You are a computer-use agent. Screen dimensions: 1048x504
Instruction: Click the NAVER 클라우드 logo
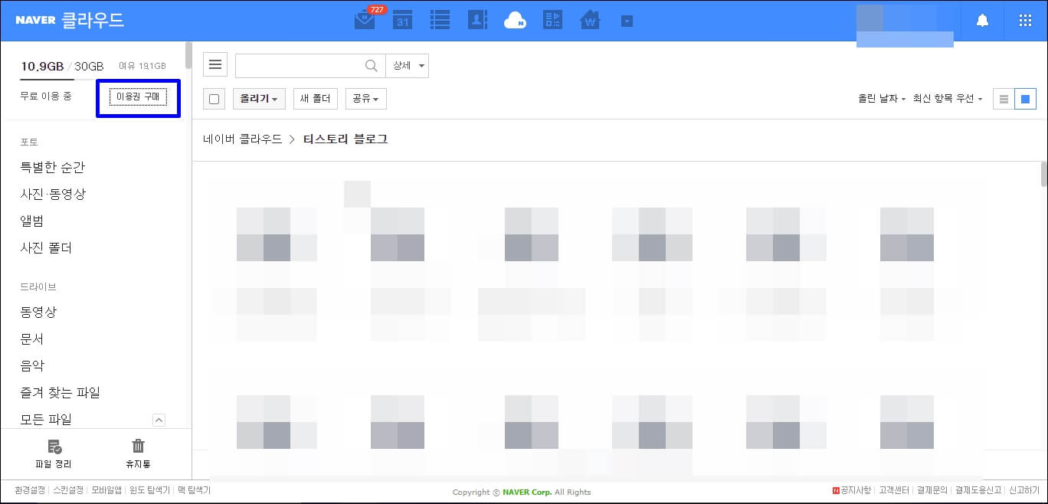(69, 20)
